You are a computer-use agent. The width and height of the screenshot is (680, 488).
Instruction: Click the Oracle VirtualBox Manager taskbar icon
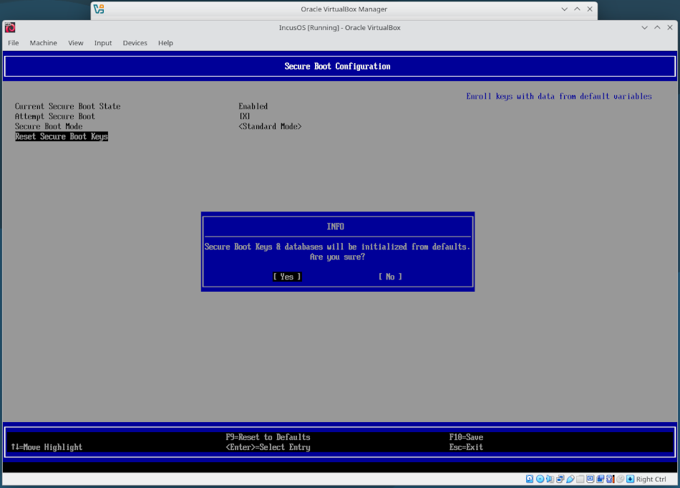click(99, 9)
